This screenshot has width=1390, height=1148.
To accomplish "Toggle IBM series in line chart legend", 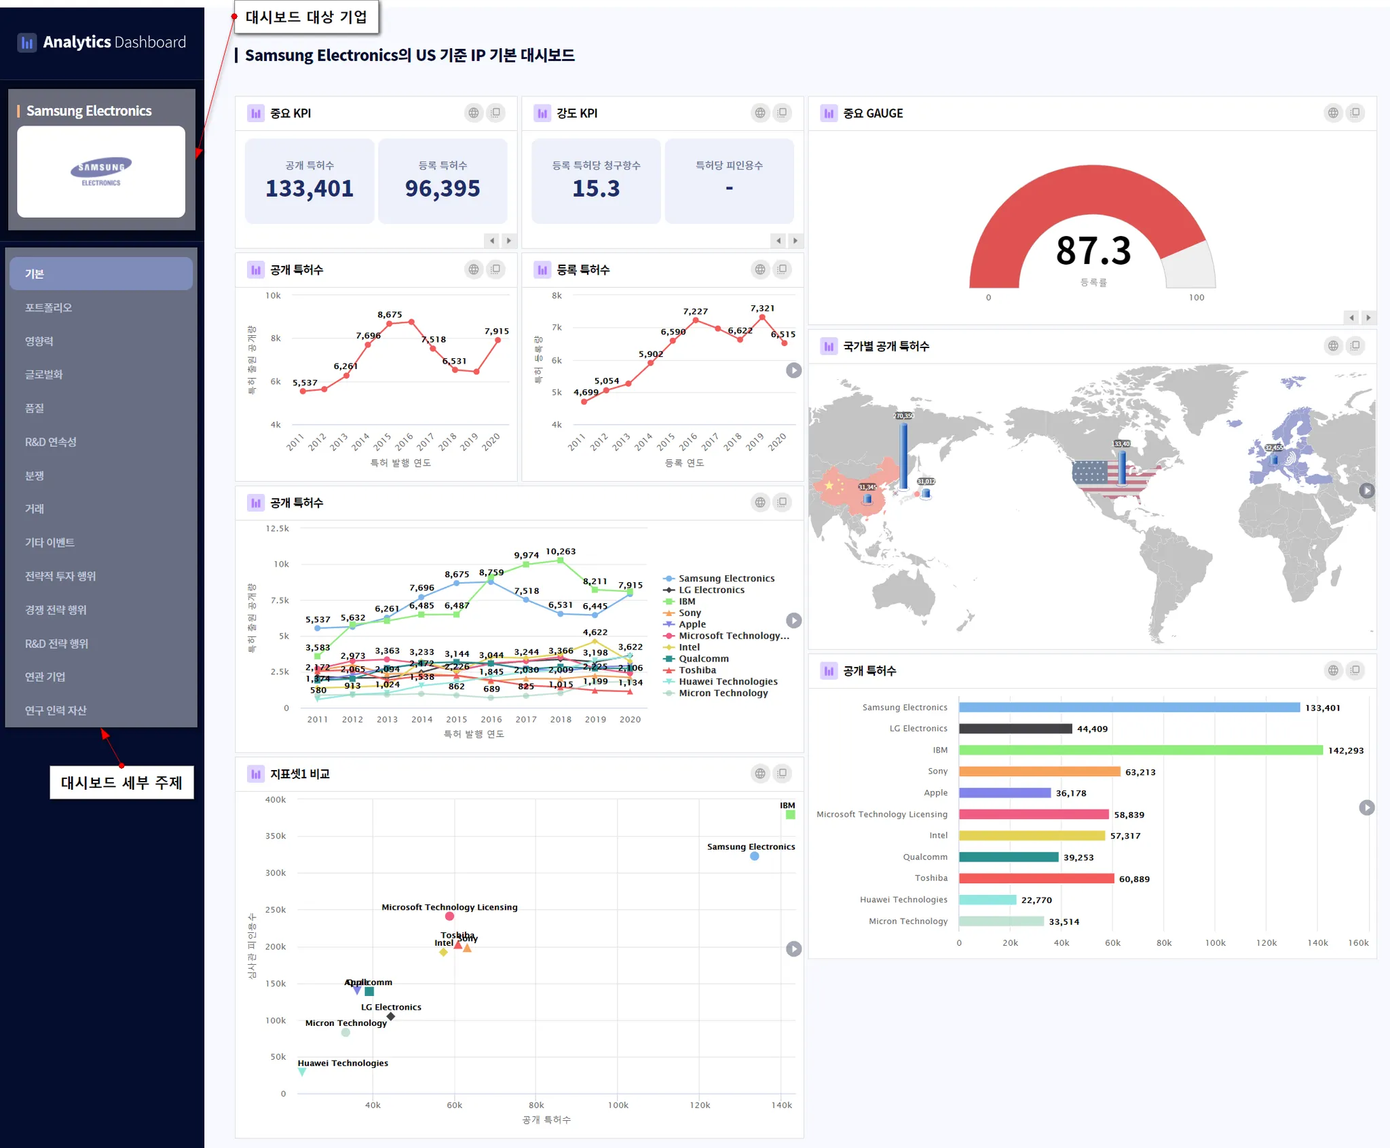I will pyautogui.click(x=686, y=602).
